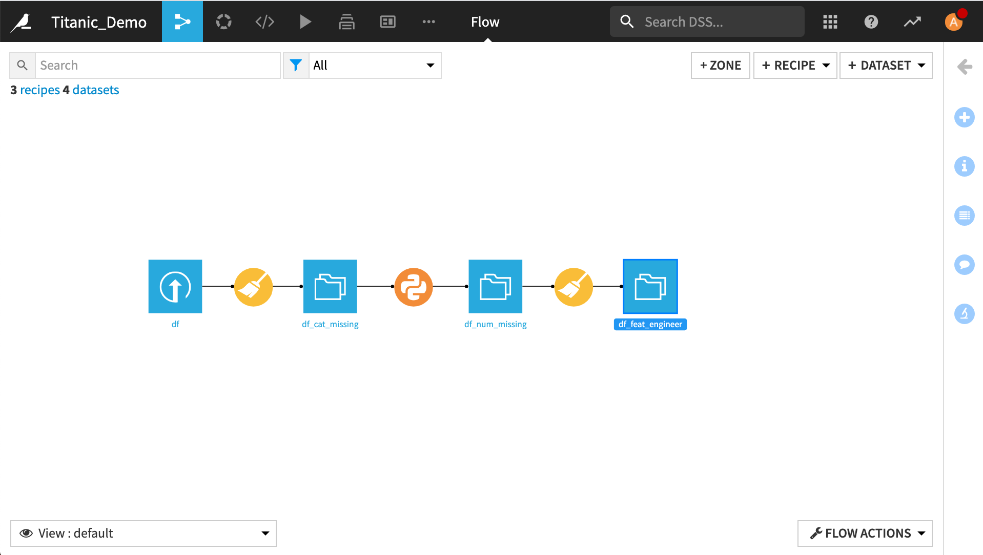983x555 pixels.
Task: Focus the flow Search input field
Action: [157, 66]
